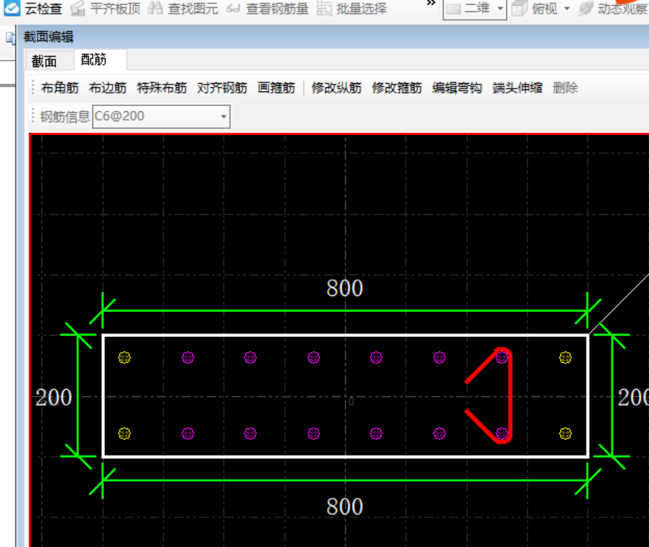This screenshot has width=649, height=547.
Task: Select the top-left yellow corner rebar
Action: click(x=125, y=358)
